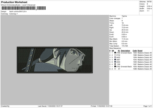Click thread code 1365
The image size is (153, 108).
point(135,62)
